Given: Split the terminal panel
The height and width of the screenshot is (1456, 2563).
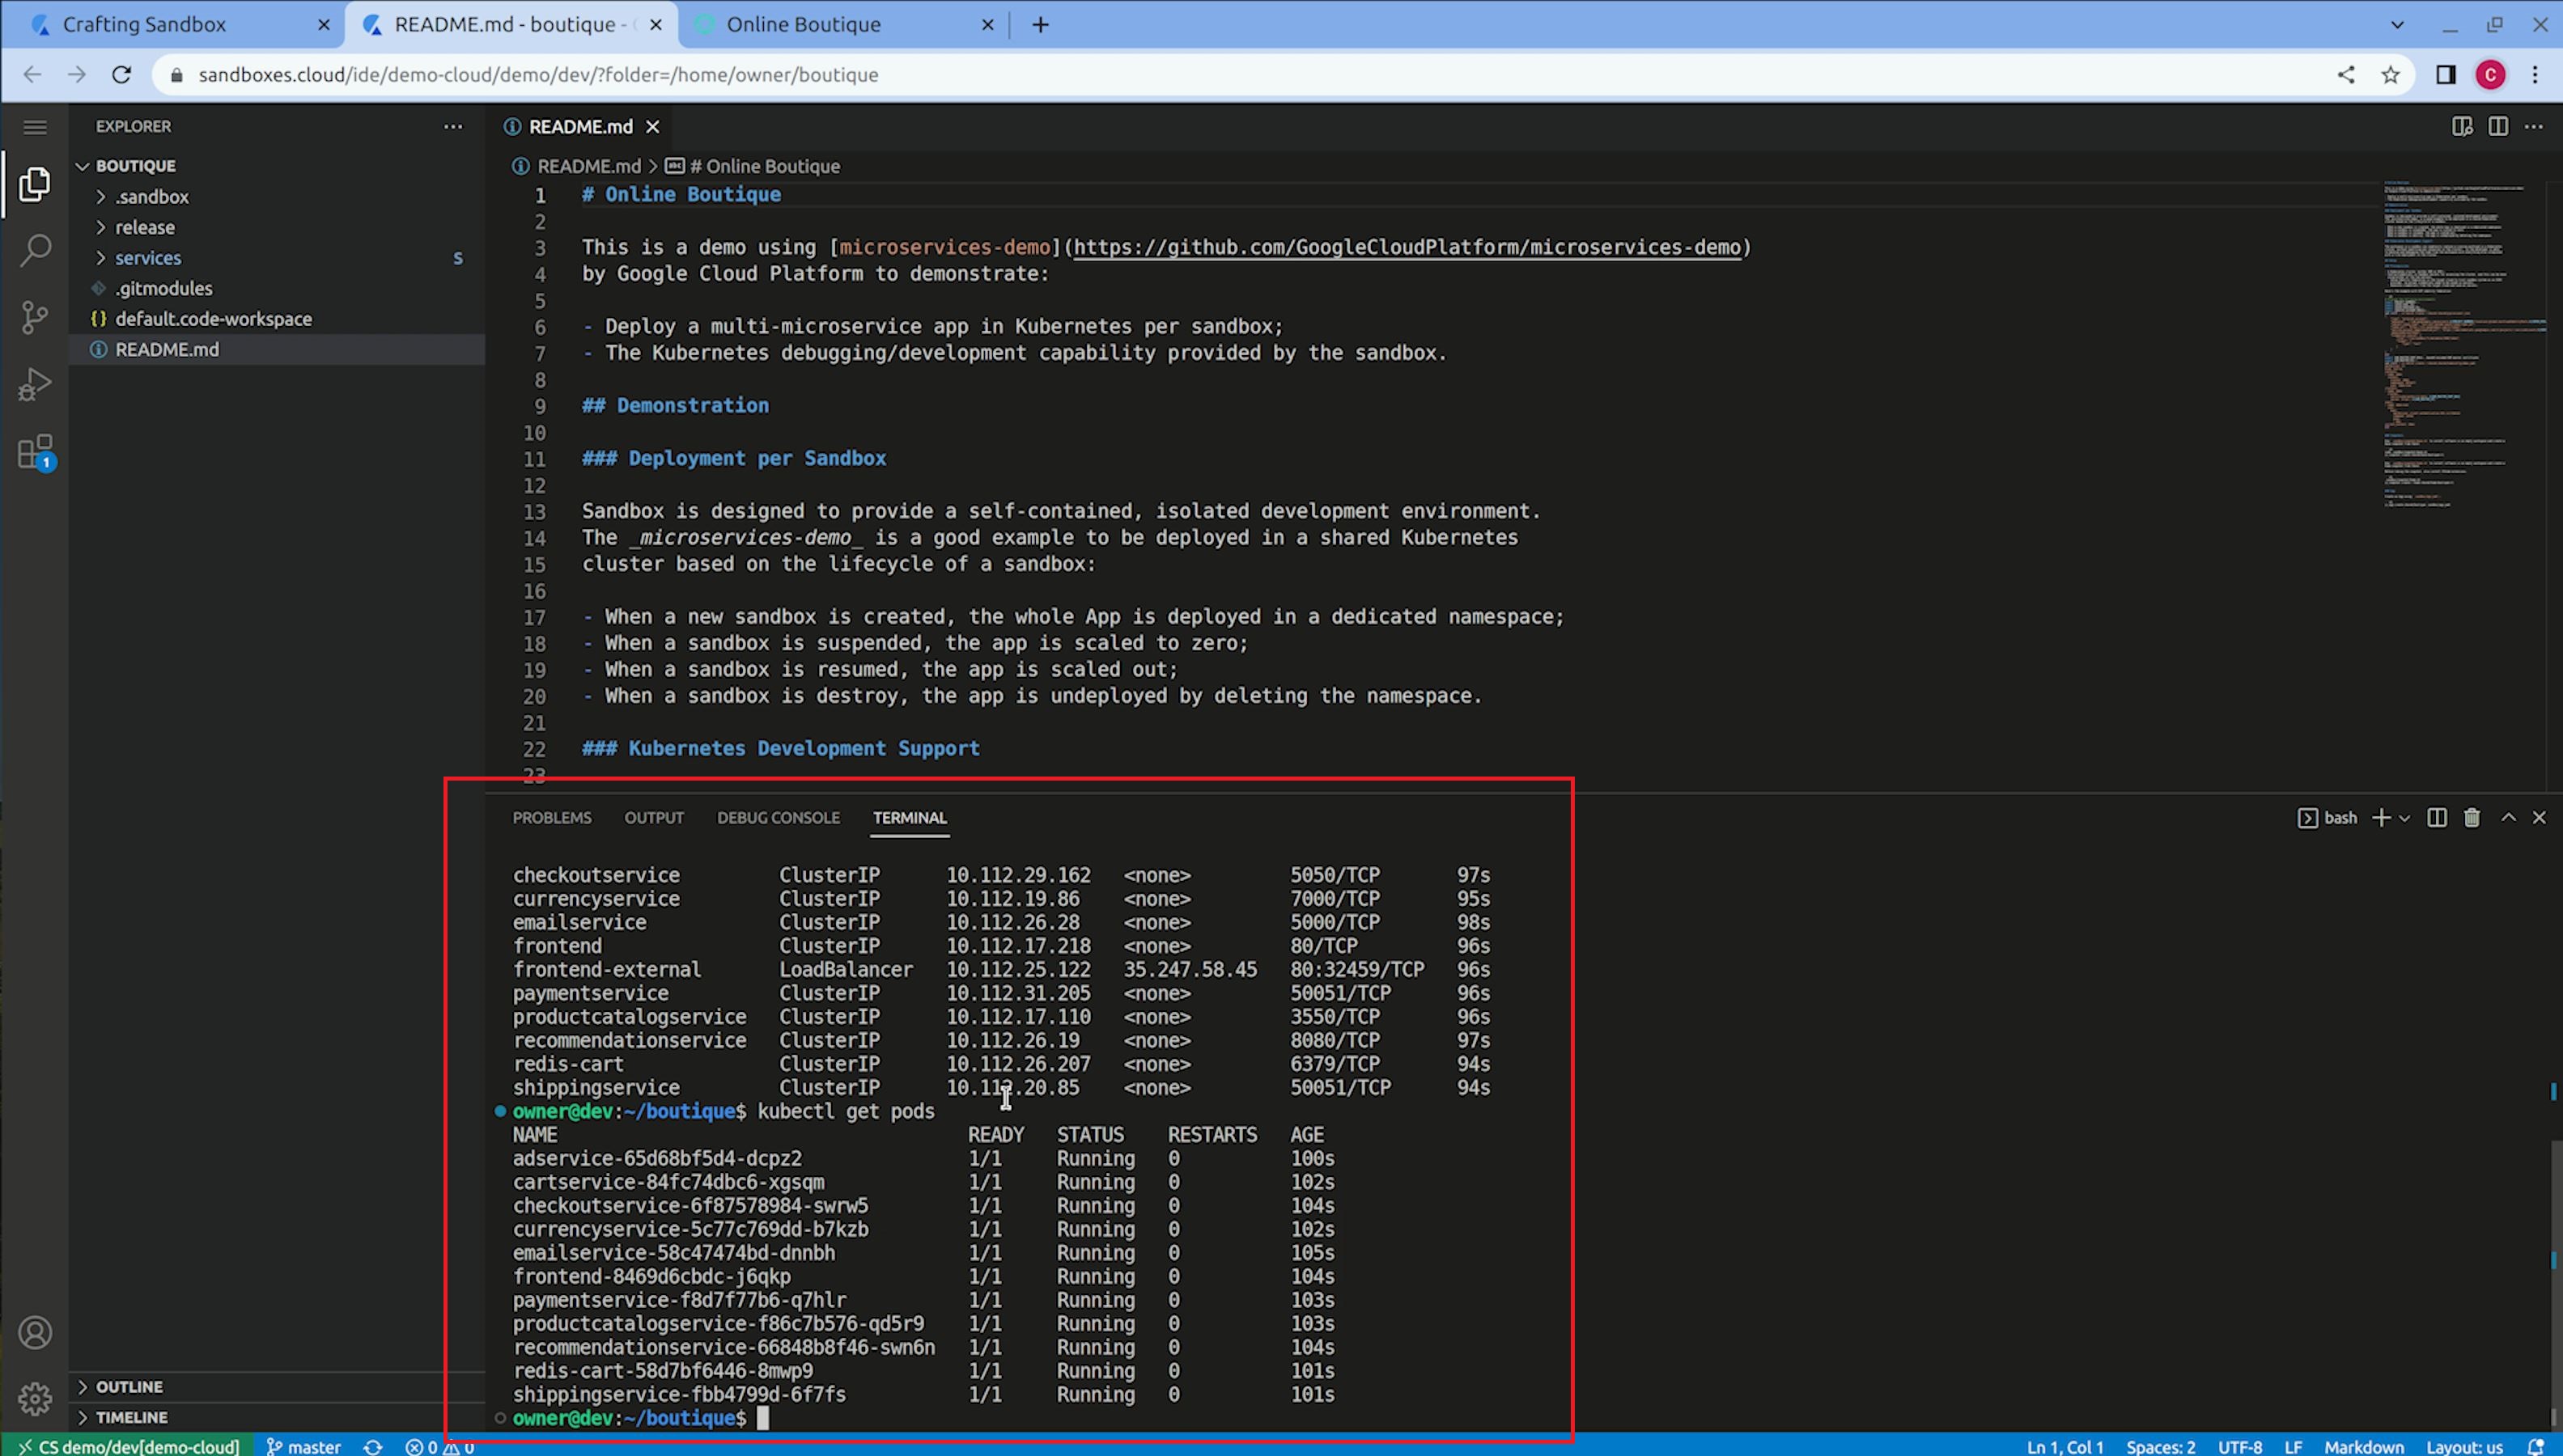Looking at the screenshot, I should 2437,817.
